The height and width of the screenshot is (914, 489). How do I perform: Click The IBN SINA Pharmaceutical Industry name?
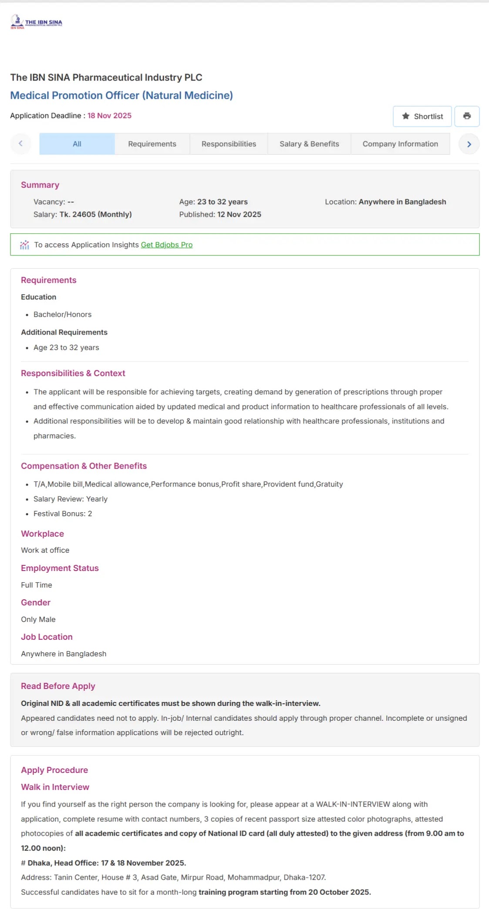tap(106, 77)
